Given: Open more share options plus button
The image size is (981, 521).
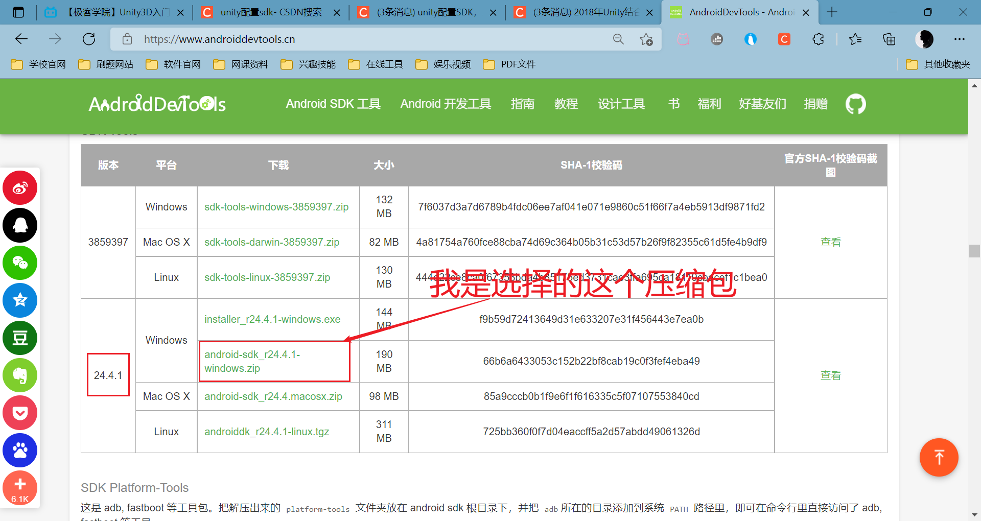Looking at the screenshot, I should click(20, 488).
